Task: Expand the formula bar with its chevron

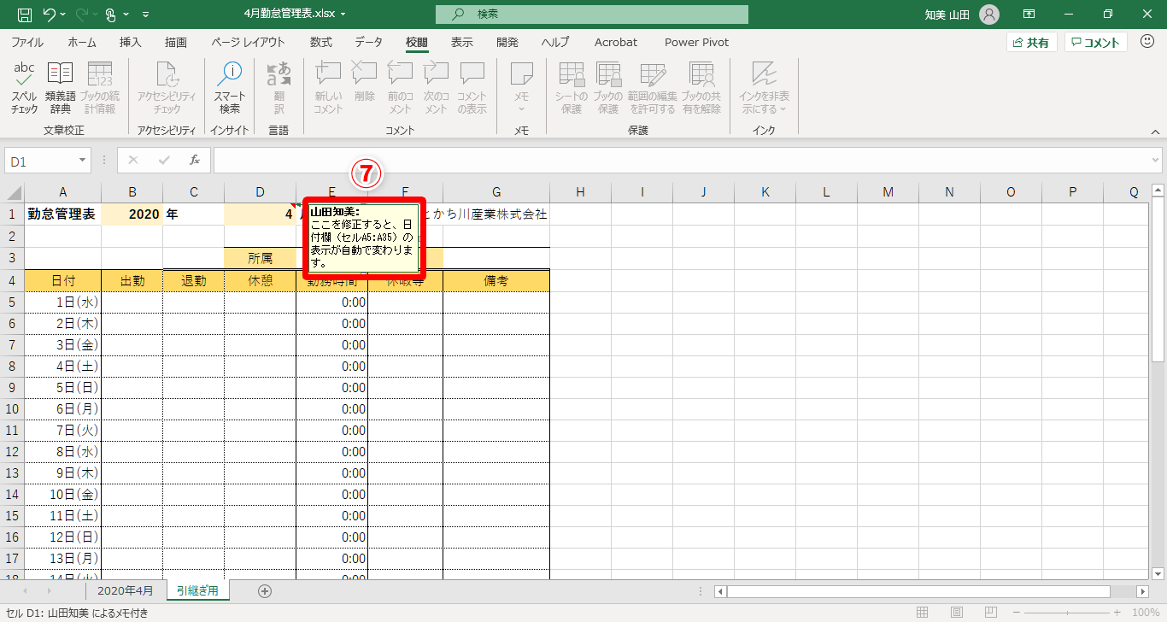Action: click(1155, 160)
